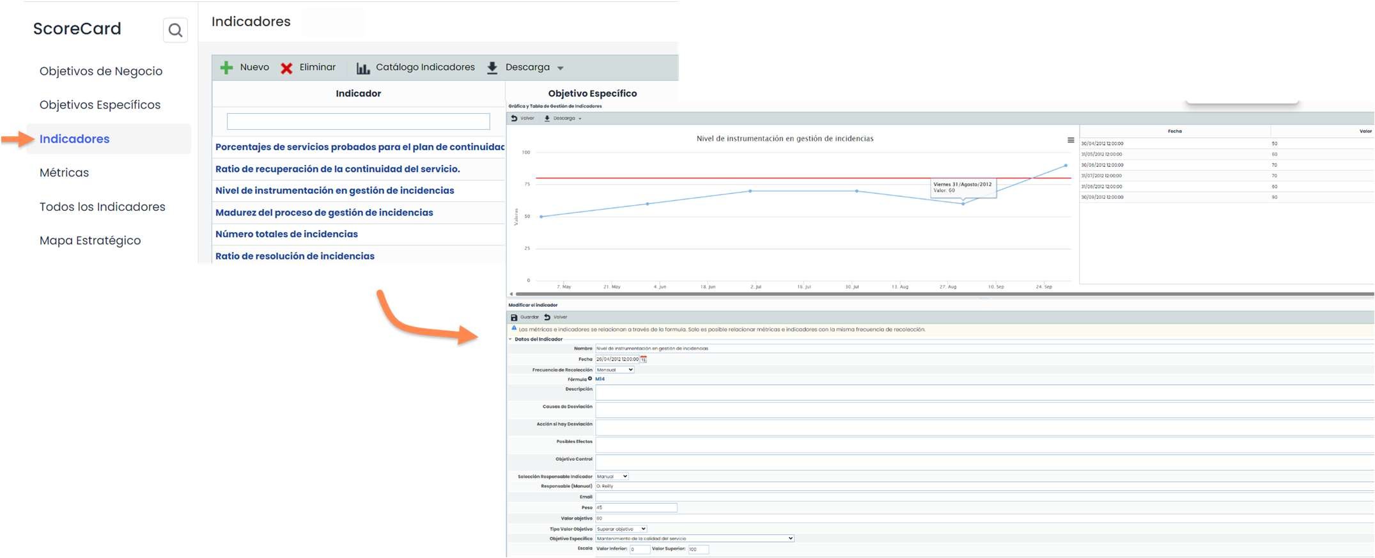Go to Objetivos de Negocio in sidebar

tap(101, 71)
